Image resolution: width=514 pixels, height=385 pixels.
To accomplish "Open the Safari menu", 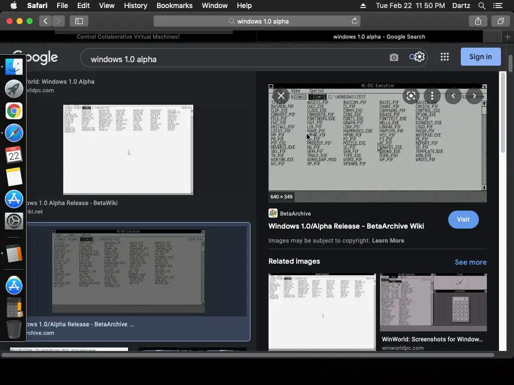I will [37, 6].
